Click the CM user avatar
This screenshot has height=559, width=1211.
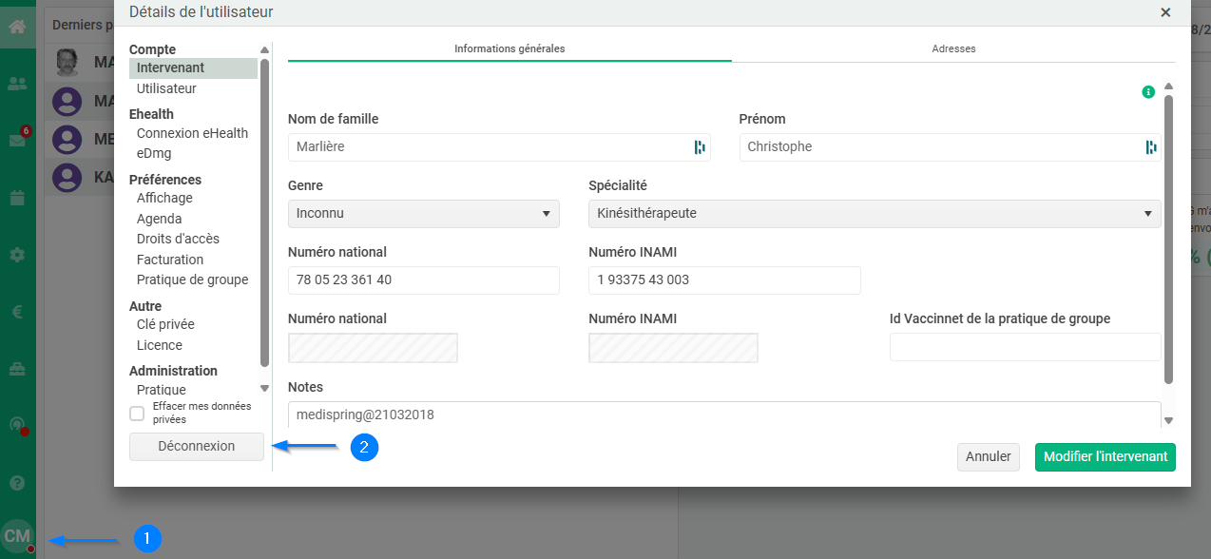point(17,536)
